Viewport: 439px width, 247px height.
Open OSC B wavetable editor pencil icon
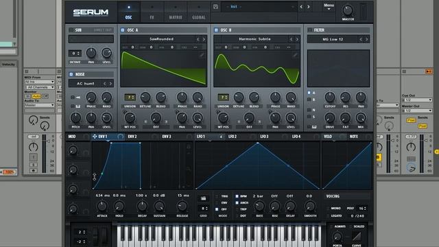294,56
